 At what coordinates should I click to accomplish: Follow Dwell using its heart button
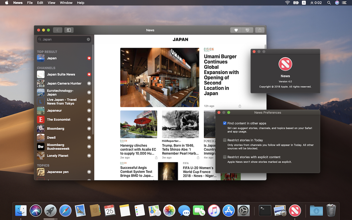click(x=89, y=138)
